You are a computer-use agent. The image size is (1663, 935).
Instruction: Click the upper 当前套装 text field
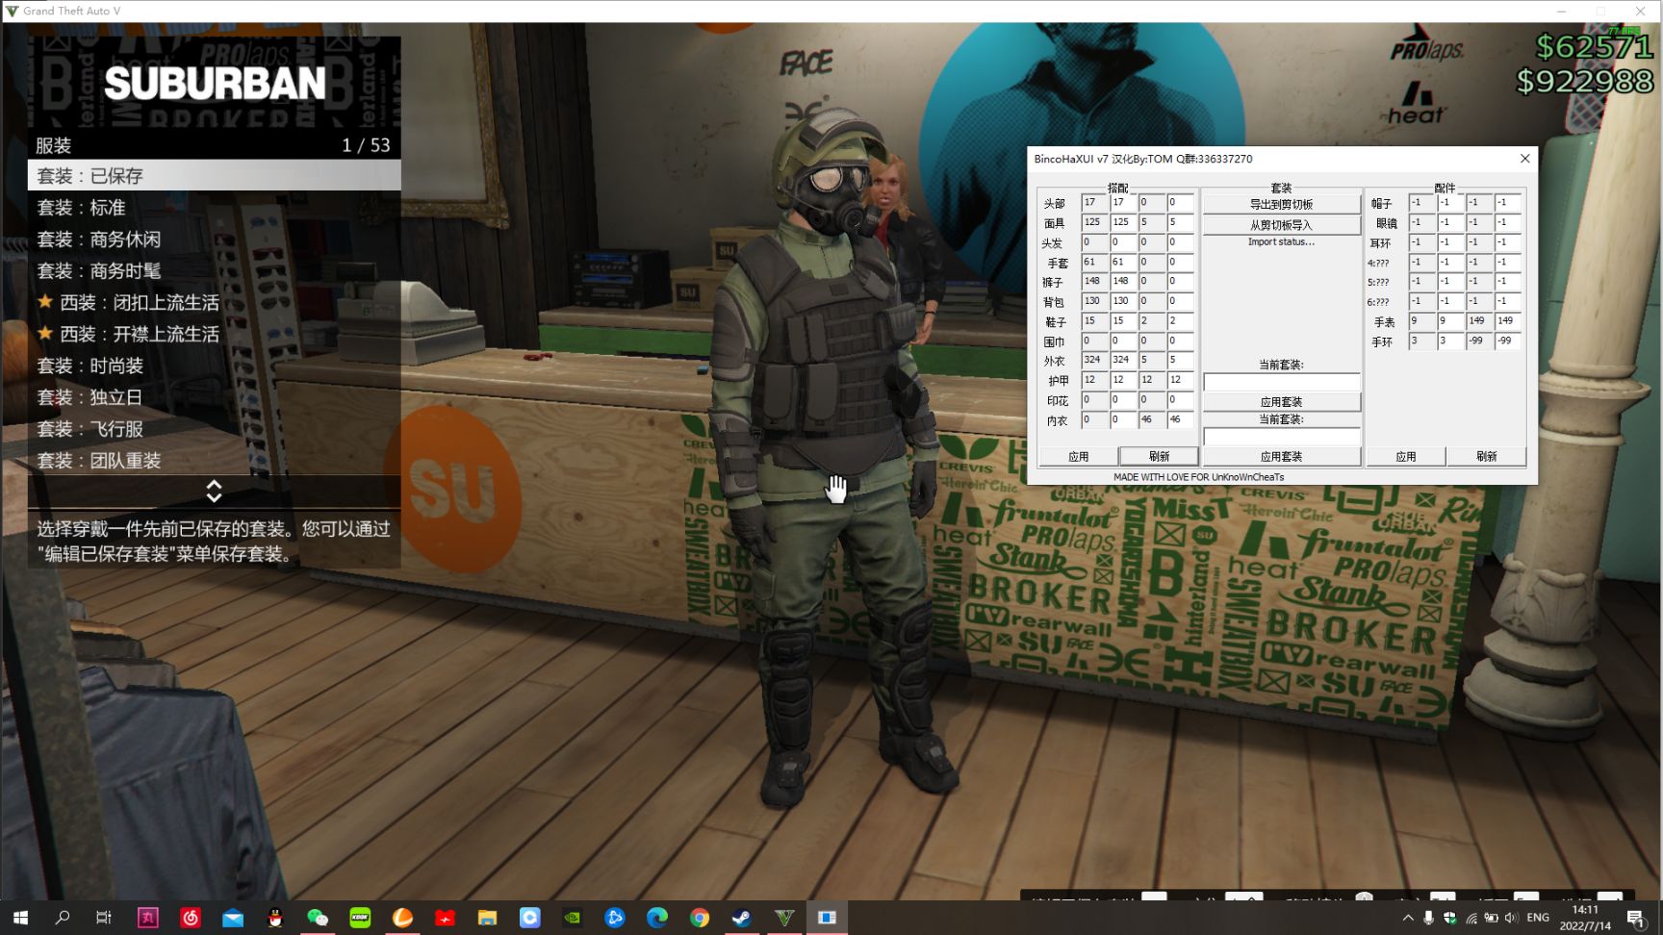1281,382
